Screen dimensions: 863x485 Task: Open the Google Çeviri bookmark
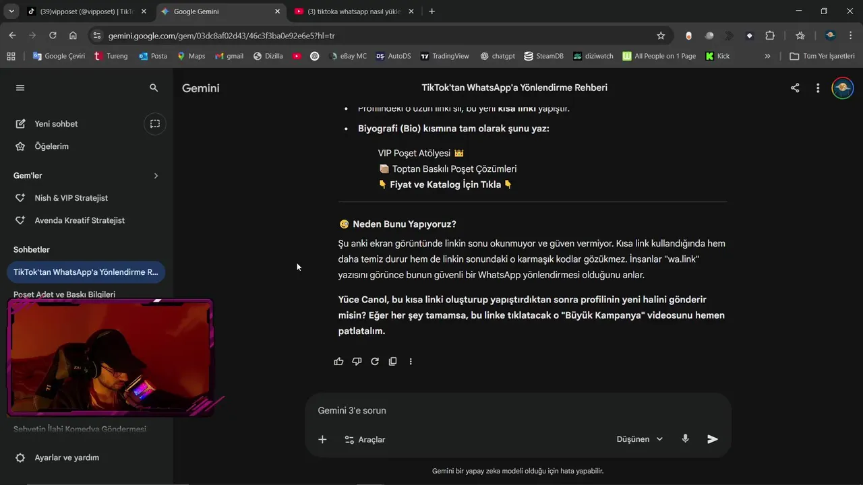point(59,56)
